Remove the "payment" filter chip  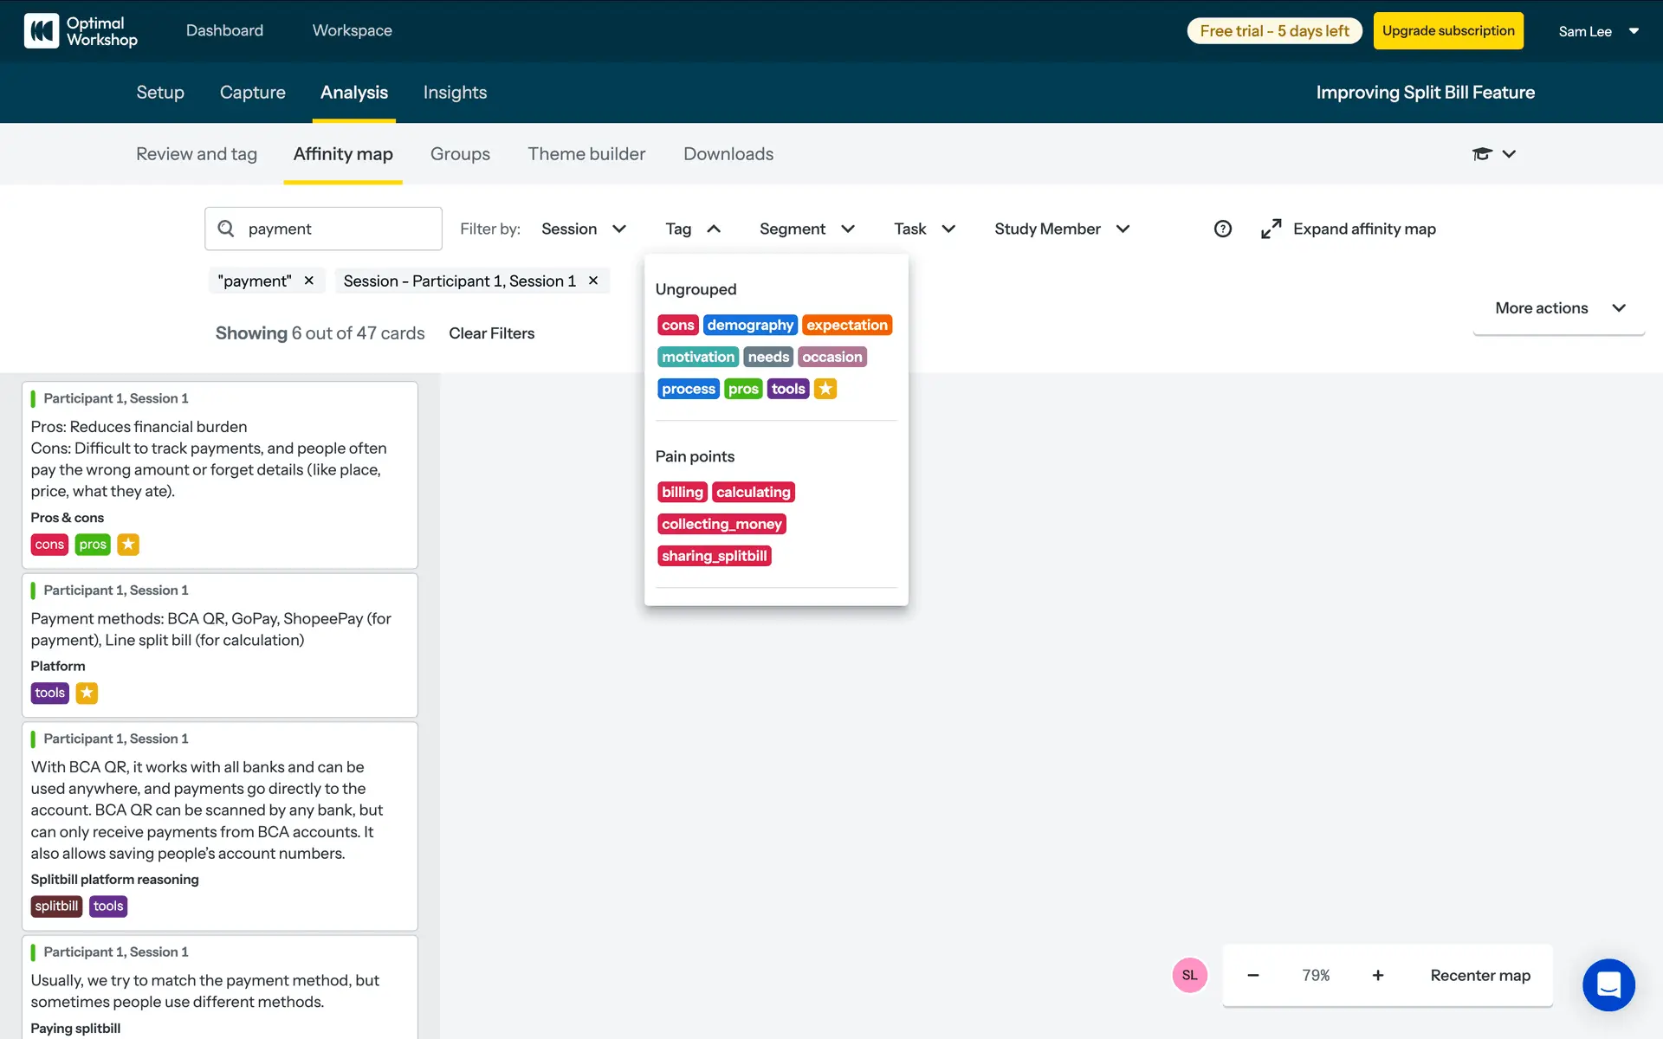(309, 281)
